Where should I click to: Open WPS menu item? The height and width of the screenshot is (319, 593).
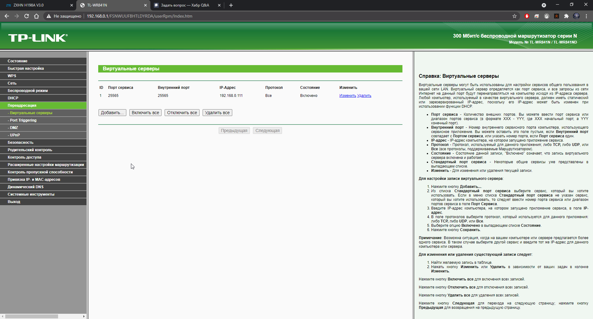tap(43, 76)
